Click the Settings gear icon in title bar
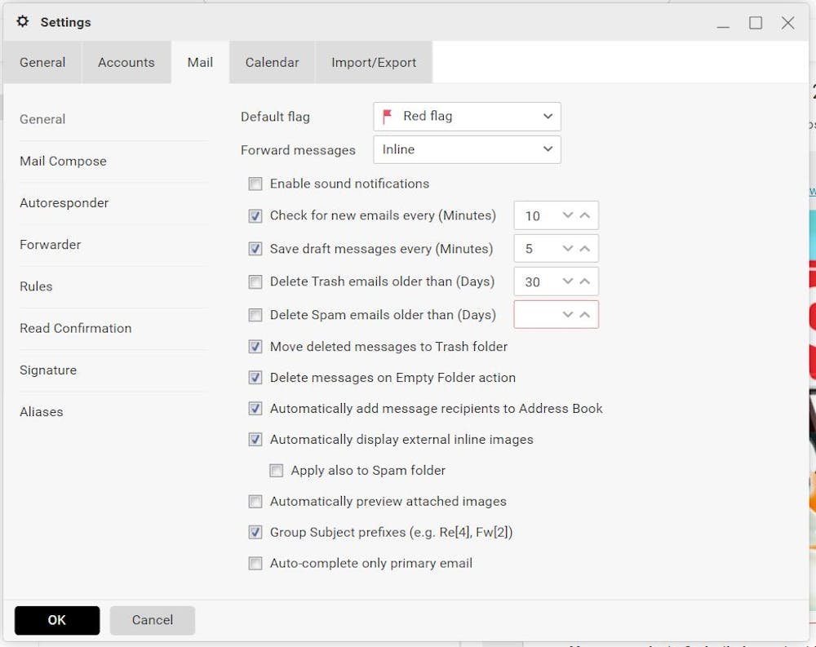Image resolution: width=816 pixels, height=647 pixels. pyautogui.click(x=23, y=22)
